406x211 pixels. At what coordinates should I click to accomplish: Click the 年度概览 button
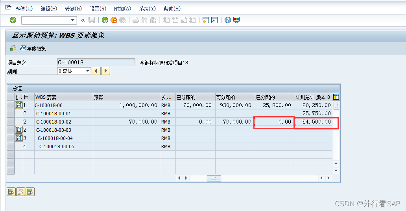click(x=33, y=48)
